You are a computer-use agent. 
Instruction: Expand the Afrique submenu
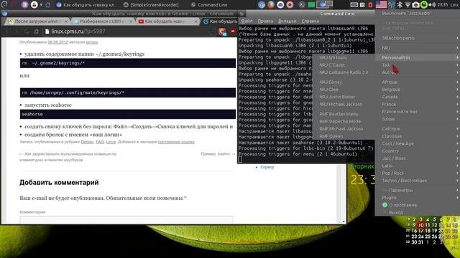coord(418,82)
